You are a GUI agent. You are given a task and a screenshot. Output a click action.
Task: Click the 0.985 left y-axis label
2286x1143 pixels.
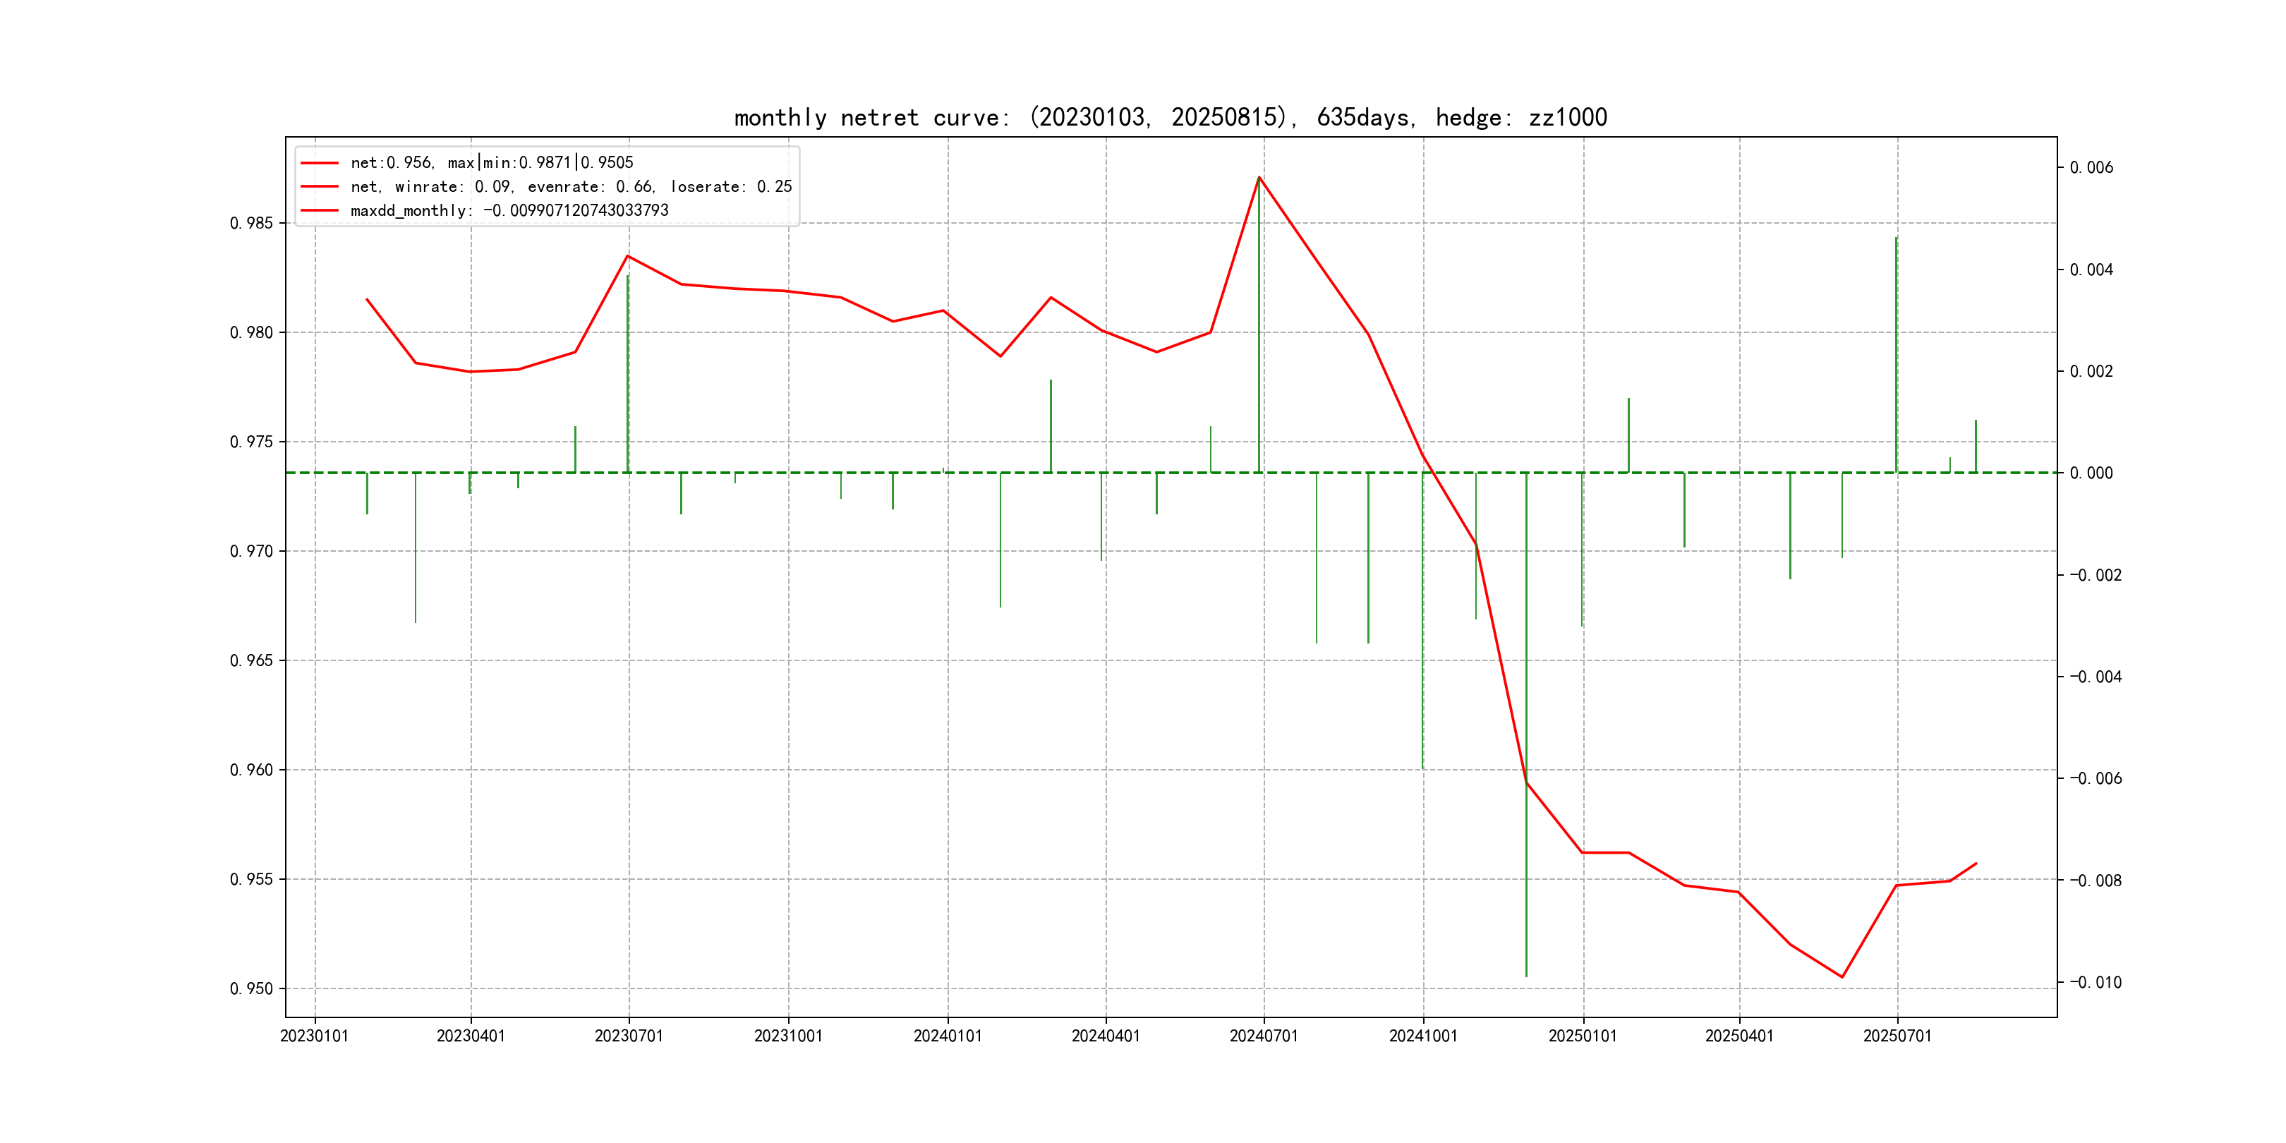[251, 223]
